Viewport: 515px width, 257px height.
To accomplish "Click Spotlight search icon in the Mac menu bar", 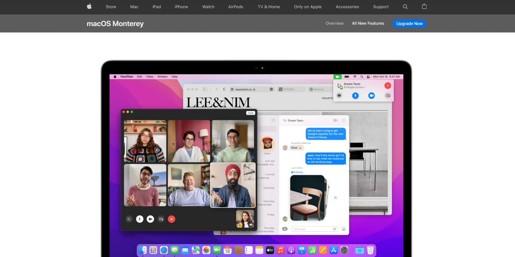I will [362, 77].
